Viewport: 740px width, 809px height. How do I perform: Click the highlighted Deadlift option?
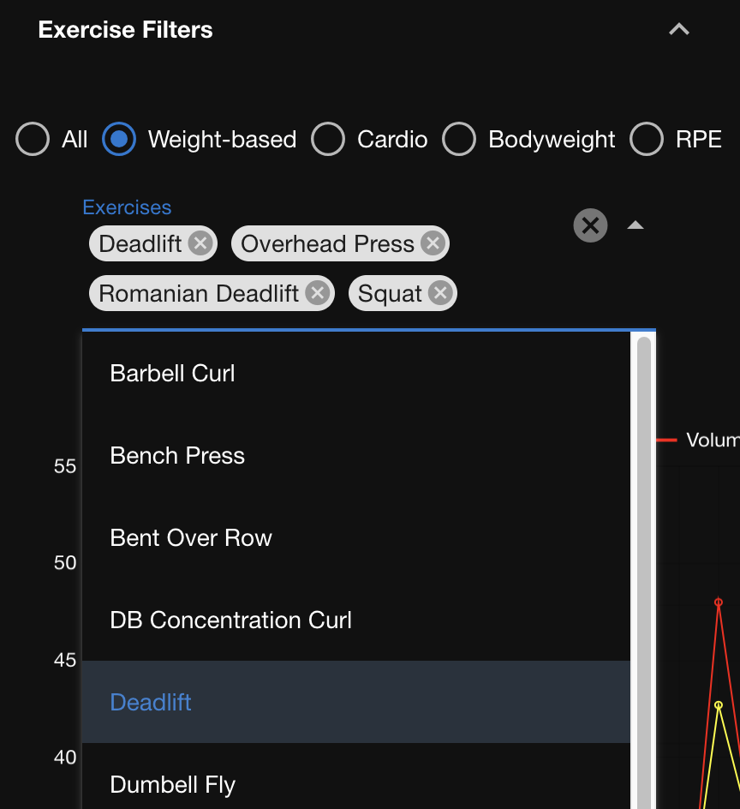click(x=151, y=703)
